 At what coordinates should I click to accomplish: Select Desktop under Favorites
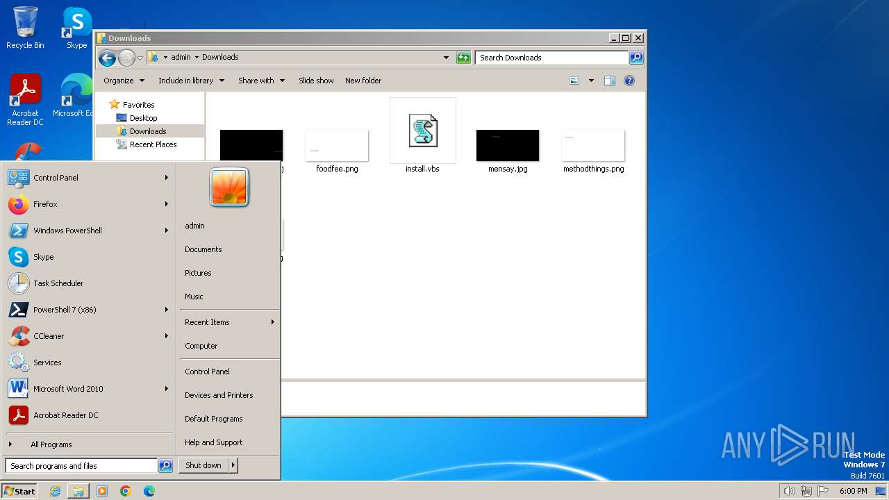pyautogui.click(x=143, y=118)
